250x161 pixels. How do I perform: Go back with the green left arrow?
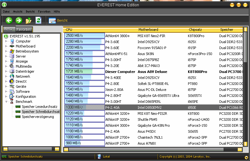(9, 20)
